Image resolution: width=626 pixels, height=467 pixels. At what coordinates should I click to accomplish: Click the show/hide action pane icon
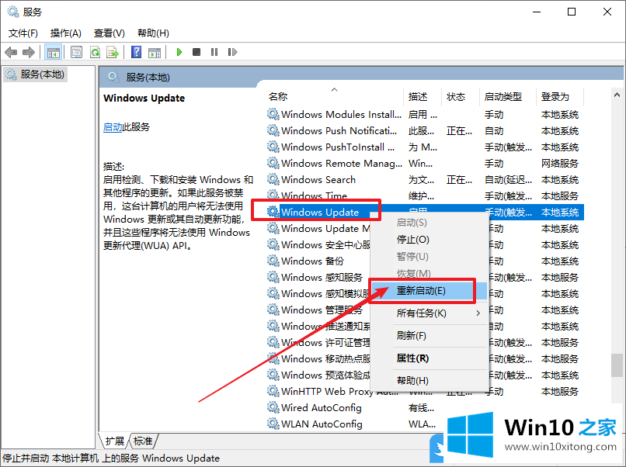coord(155,52)
